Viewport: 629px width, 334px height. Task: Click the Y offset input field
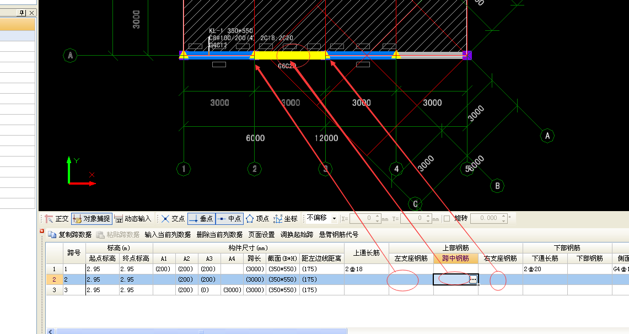point(413,218)
